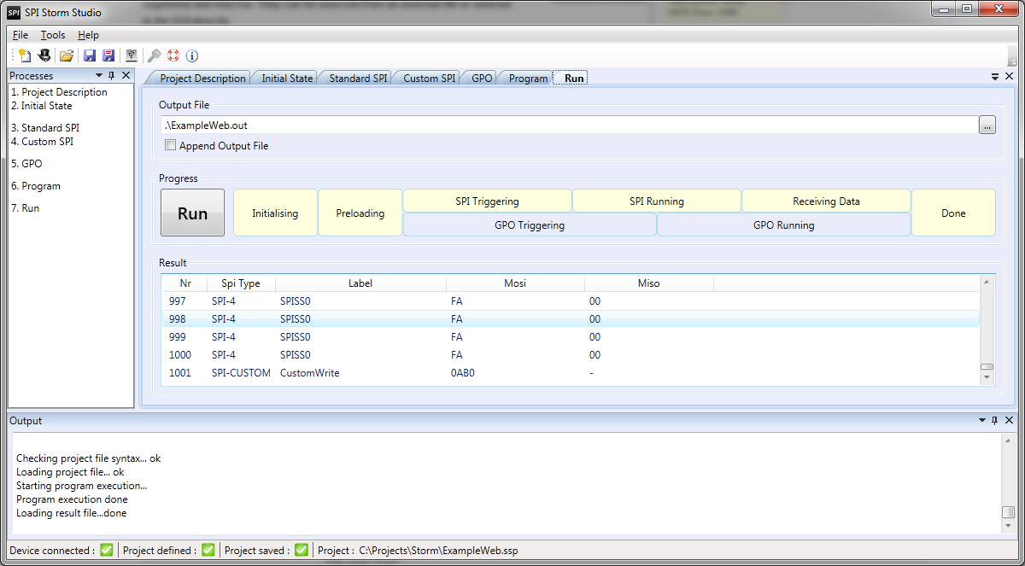Select 6. Program in Processes list
Screen dimensions: 1025x566
36,186
